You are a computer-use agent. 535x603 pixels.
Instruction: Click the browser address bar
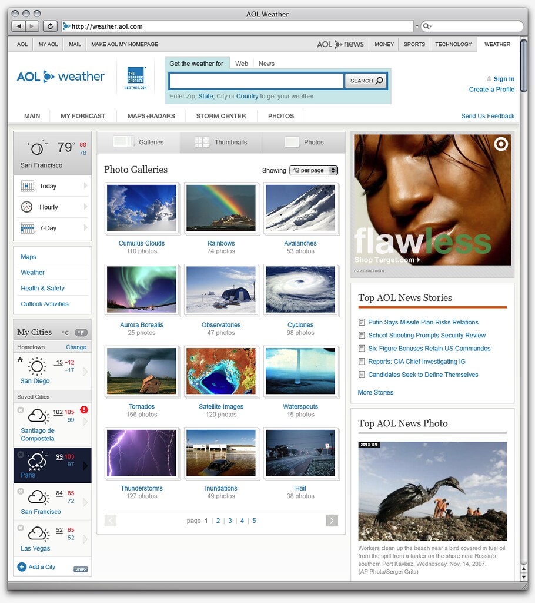click(x=238, y=26)
